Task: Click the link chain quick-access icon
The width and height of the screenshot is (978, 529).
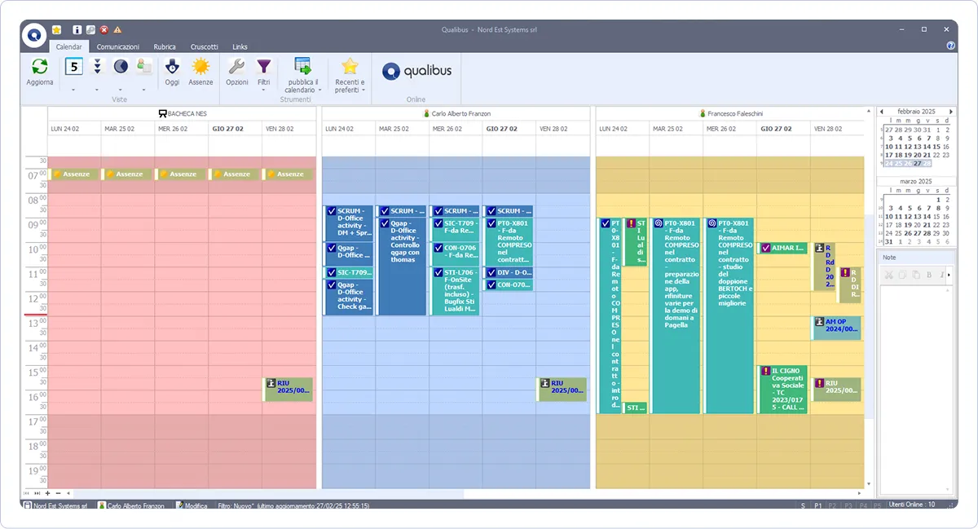Action: tap(90, 30)
